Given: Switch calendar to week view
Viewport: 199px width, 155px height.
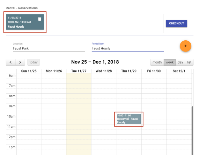Looking at the screenshot, I should pyautogui.click(x=169, y=62).
